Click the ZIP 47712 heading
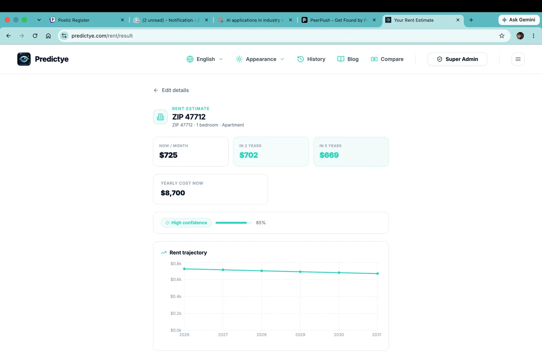542x352 pixels. (x=189, y=117)
